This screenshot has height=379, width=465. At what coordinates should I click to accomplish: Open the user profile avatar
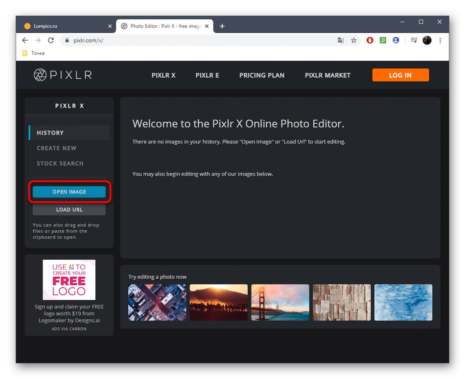click(427, 40)
